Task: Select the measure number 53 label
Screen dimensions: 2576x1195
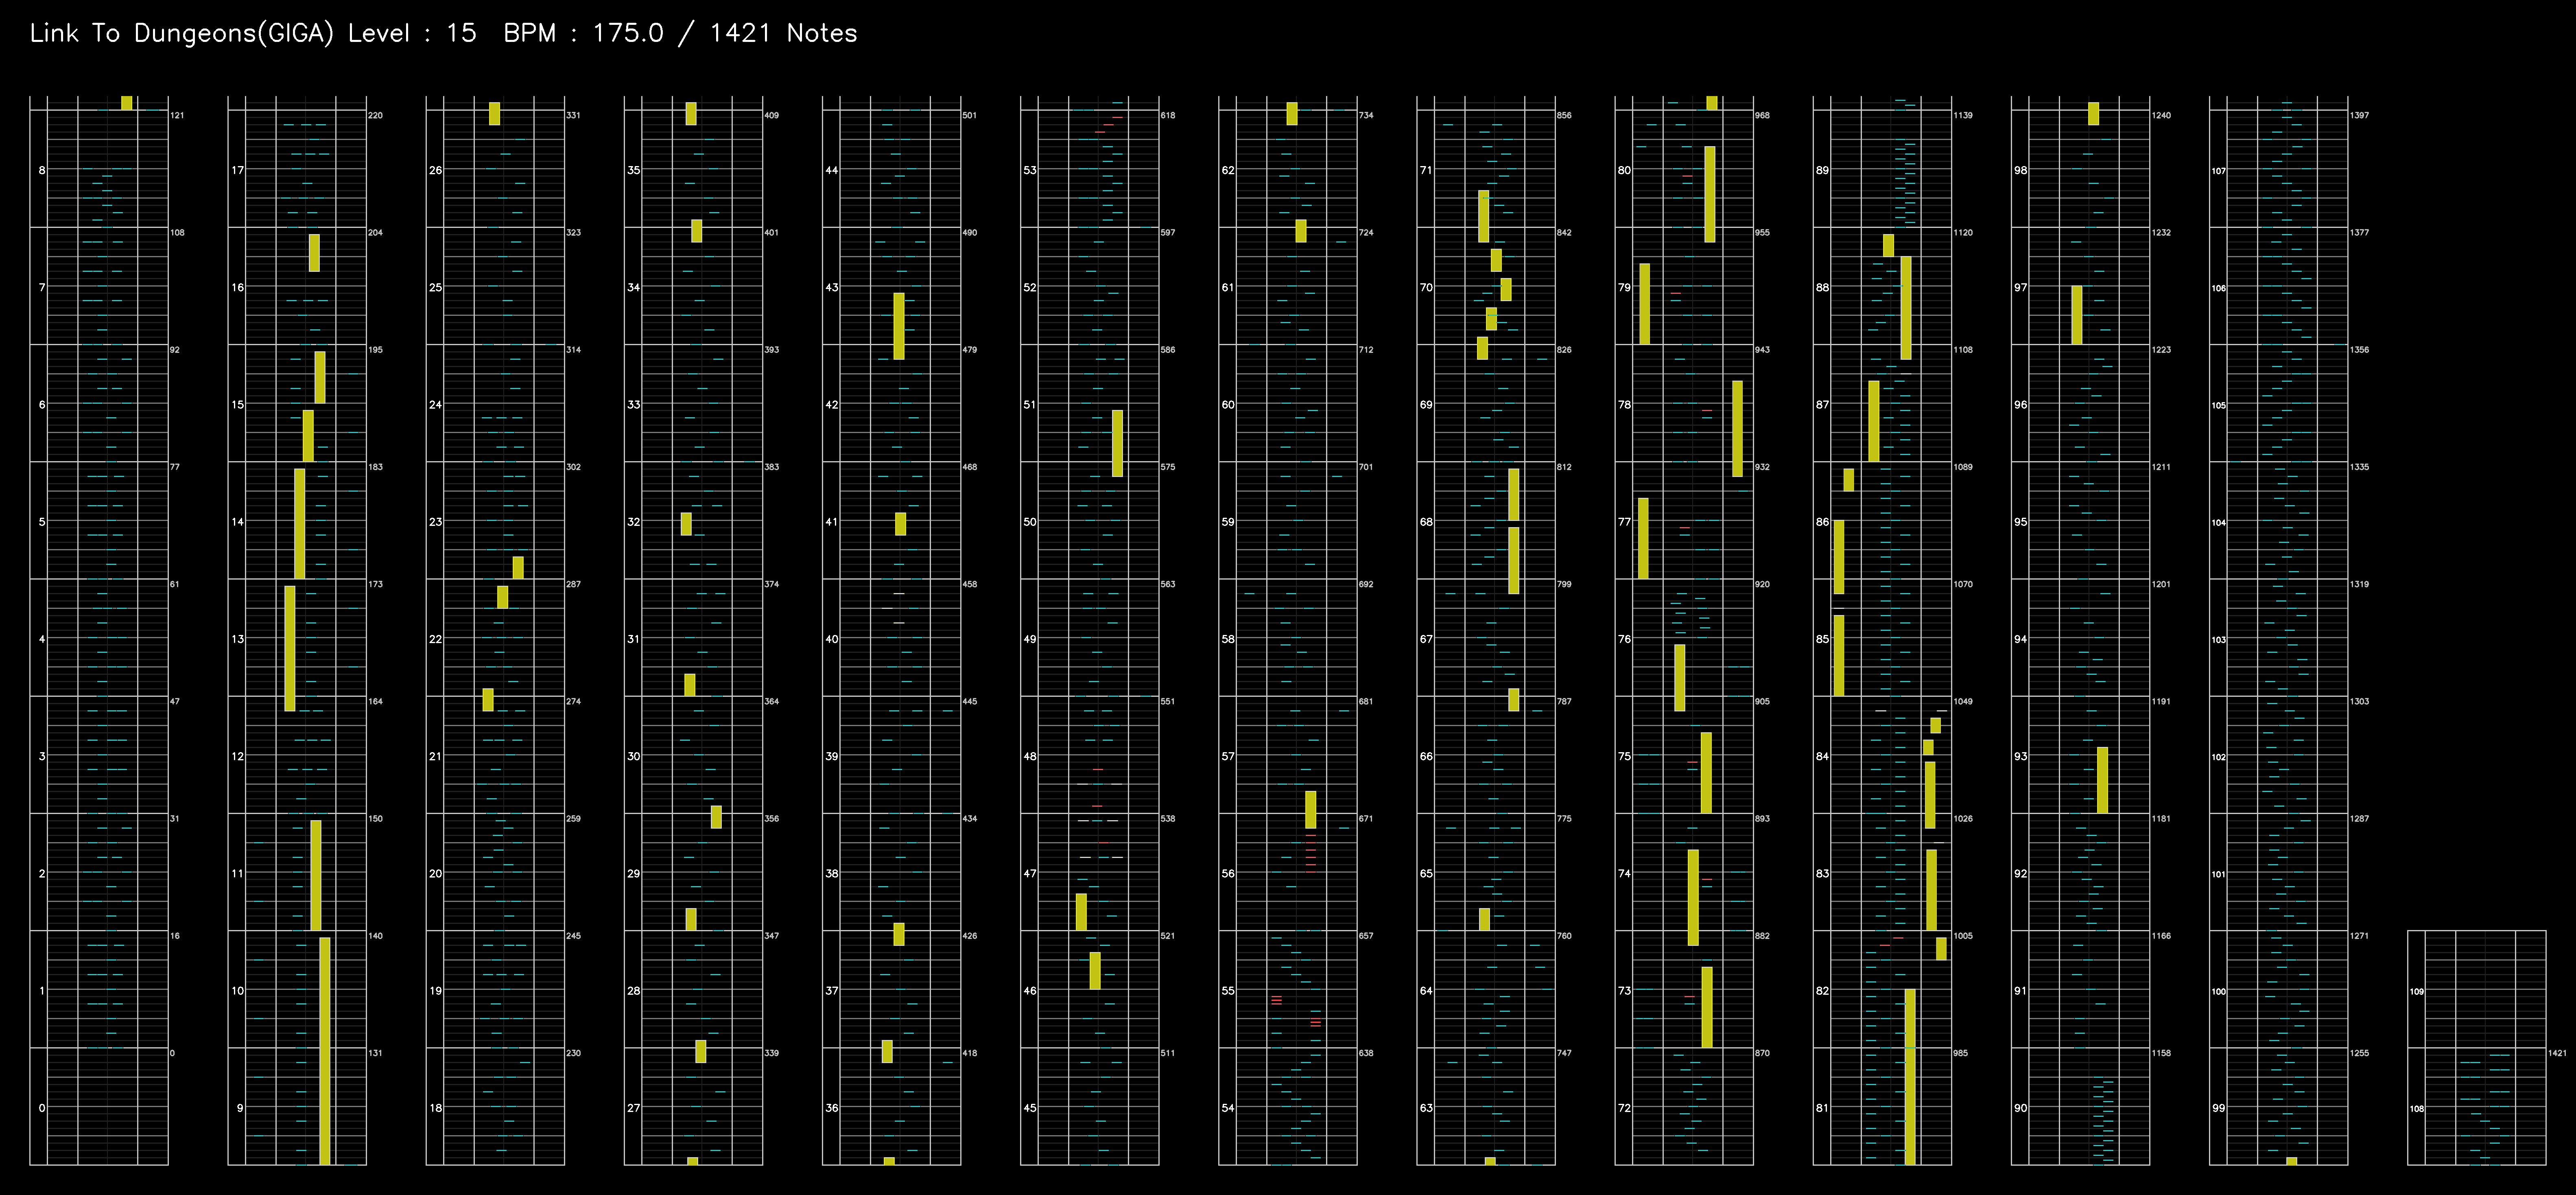Action: coord(1030,170)
